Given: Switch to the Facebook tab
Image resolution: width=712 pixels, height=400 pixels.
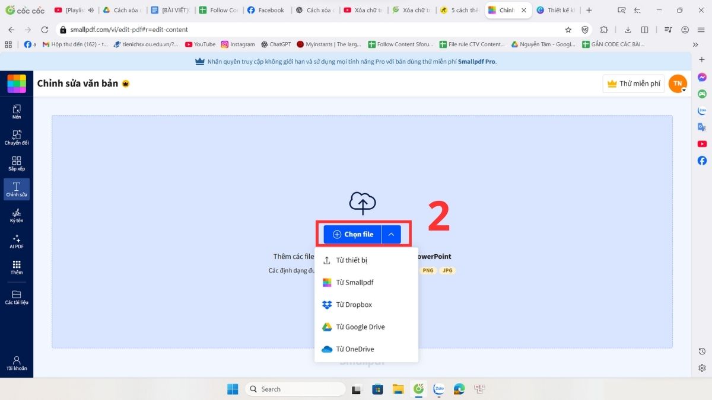Looking at the screenshot, I should [266, 10].
